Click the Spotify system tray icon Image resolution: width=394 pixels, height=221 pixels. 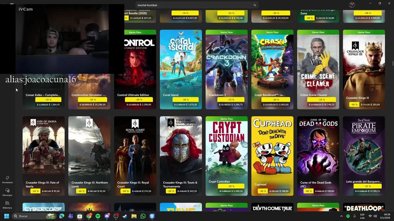point(348,216)
